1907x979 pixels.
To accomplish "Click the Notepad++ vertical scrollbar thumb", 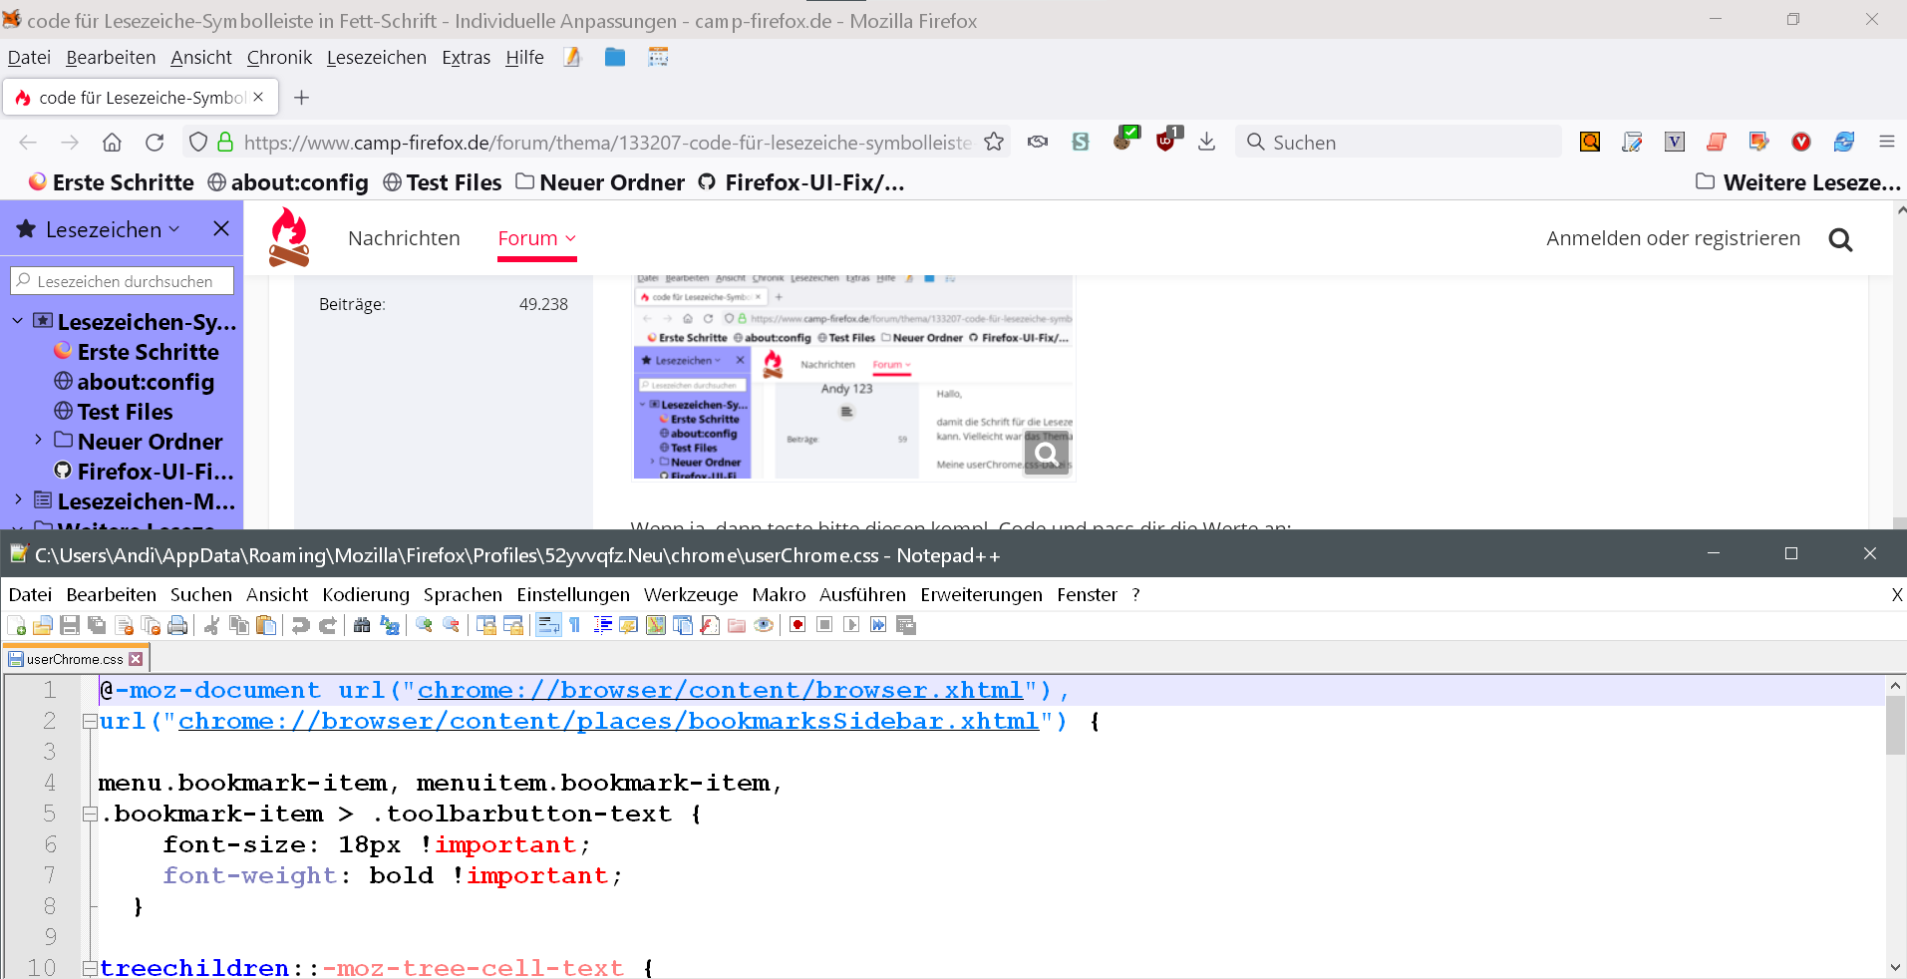I will coord(1895,726).
